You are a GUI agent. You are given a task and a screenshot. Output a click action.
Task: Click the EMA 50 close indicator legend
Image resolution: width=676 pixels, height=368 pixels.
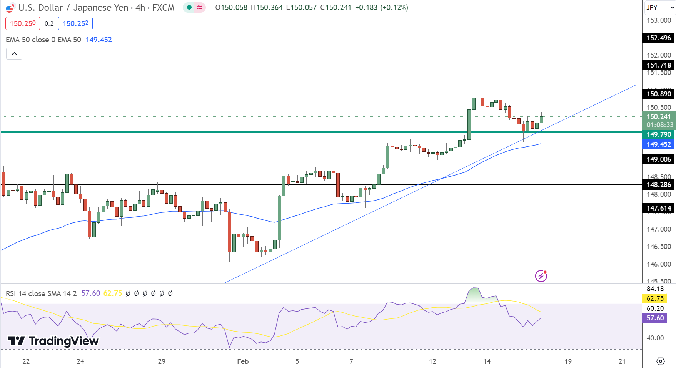tap(43, 40)
